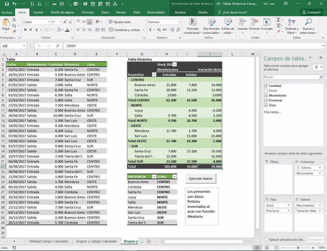Toggle Ajustar texto wrap text
The width and height of the screenshot is (327, 251).
click(120, 22)
